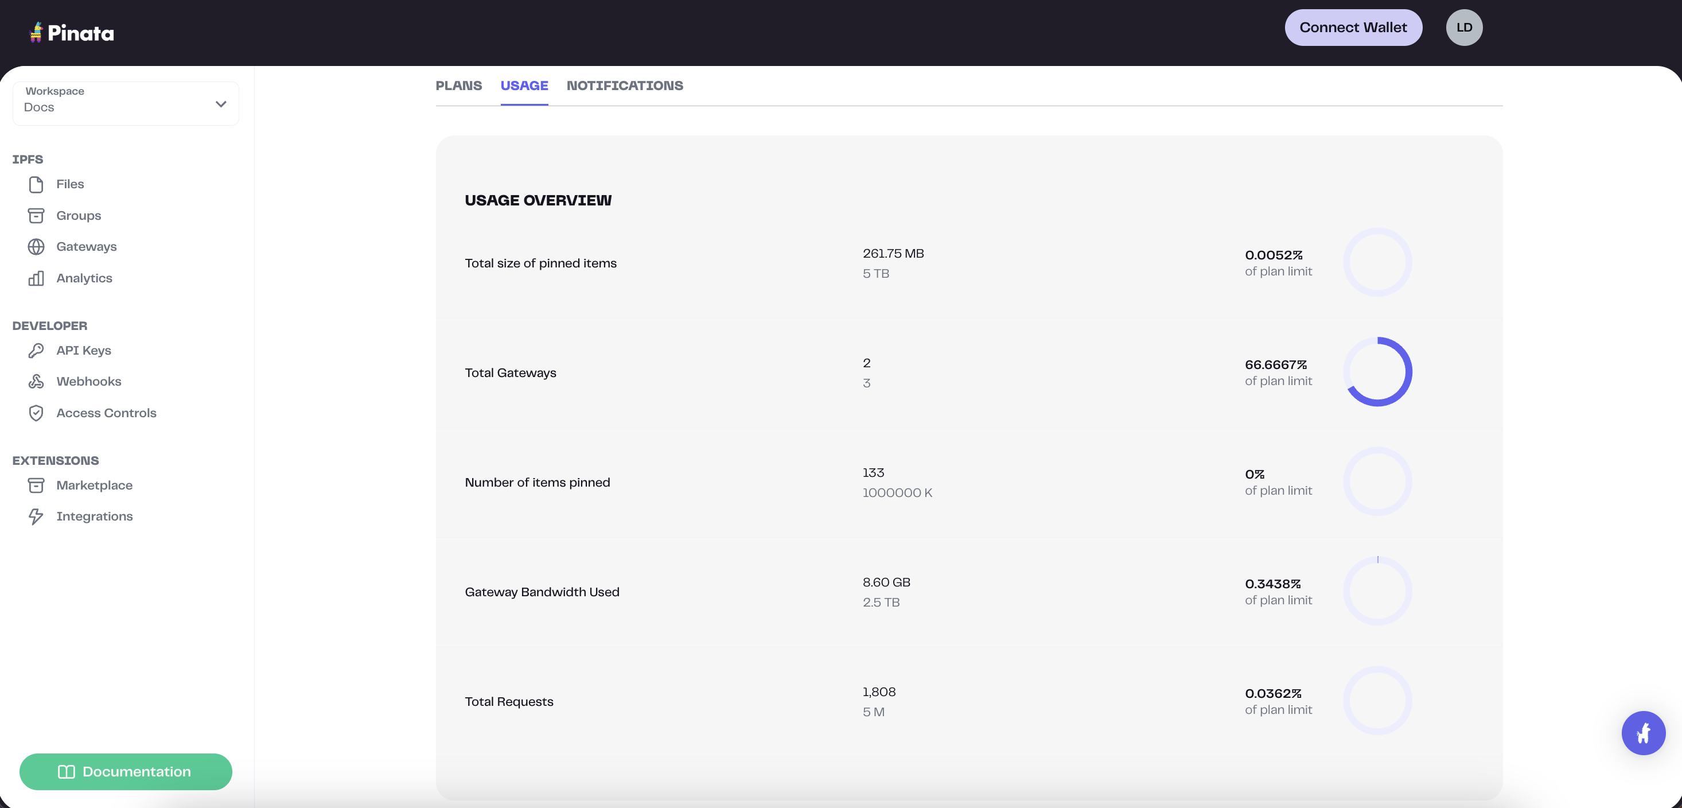
Task: Select the Usage tab
Action: (524, 86)
